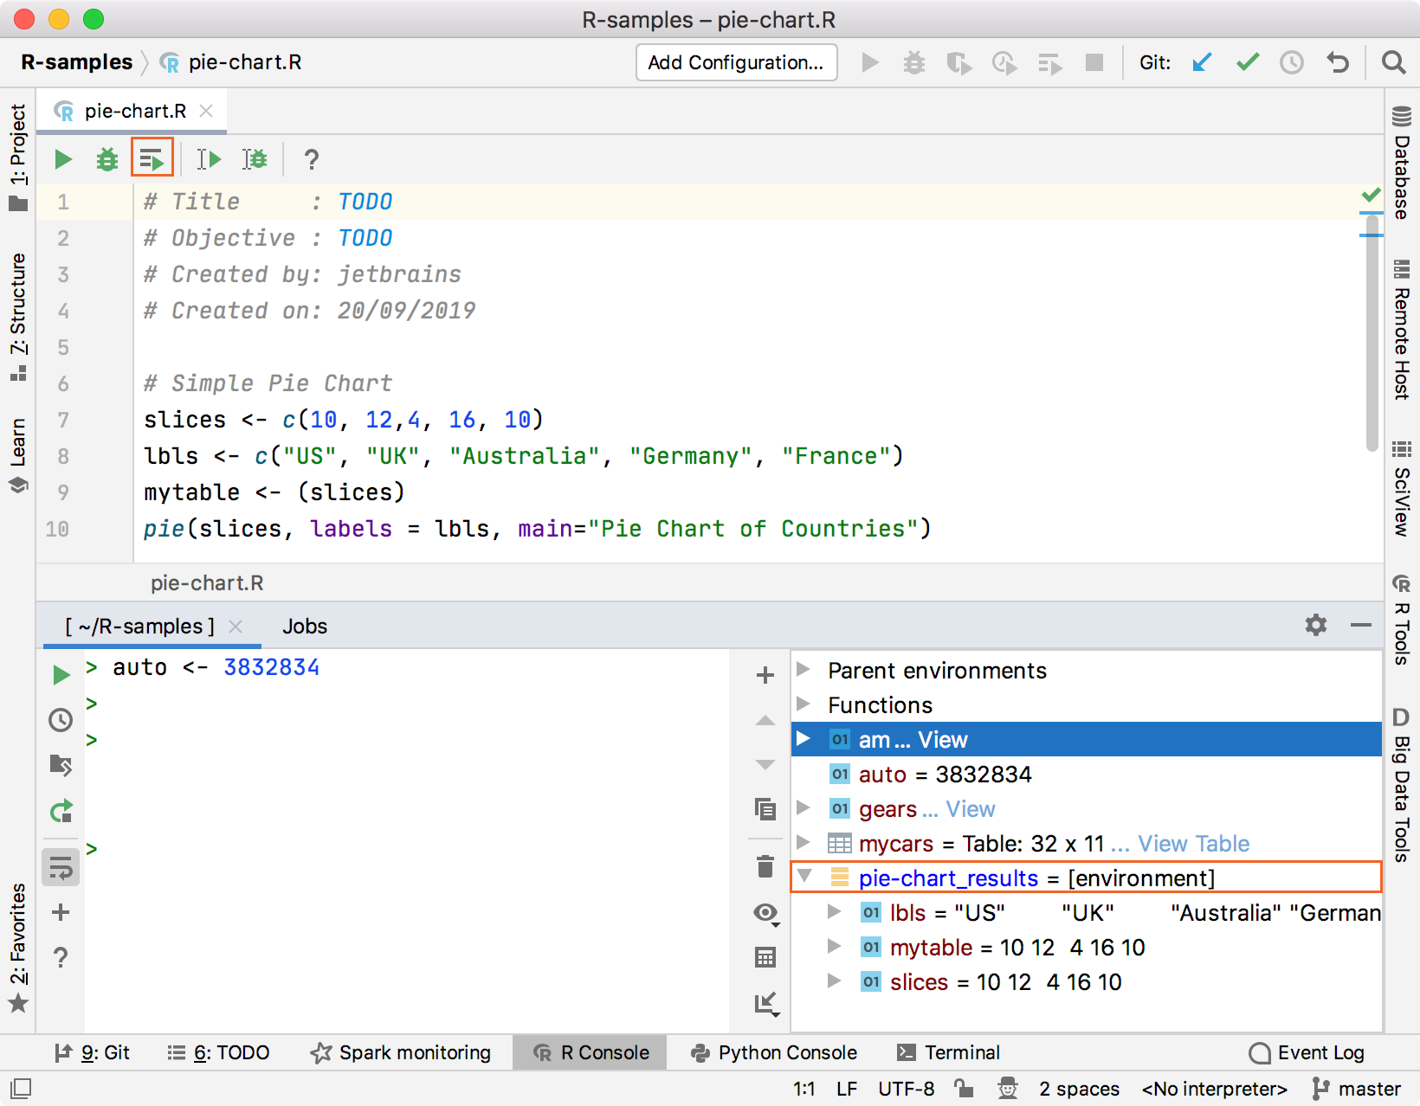Open View Table link for mycars
1420x1106 pixels.
coord(1193,843)
